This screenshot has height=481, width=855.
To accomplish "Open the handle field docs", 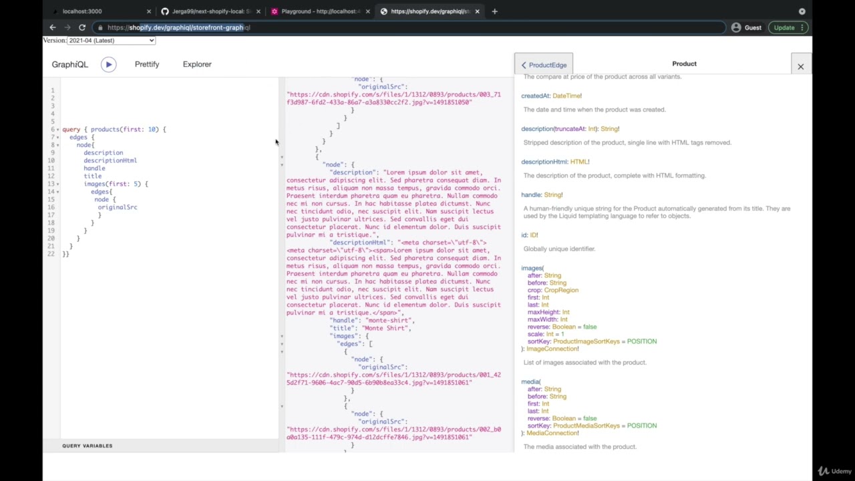I will (x=531, y=194).
